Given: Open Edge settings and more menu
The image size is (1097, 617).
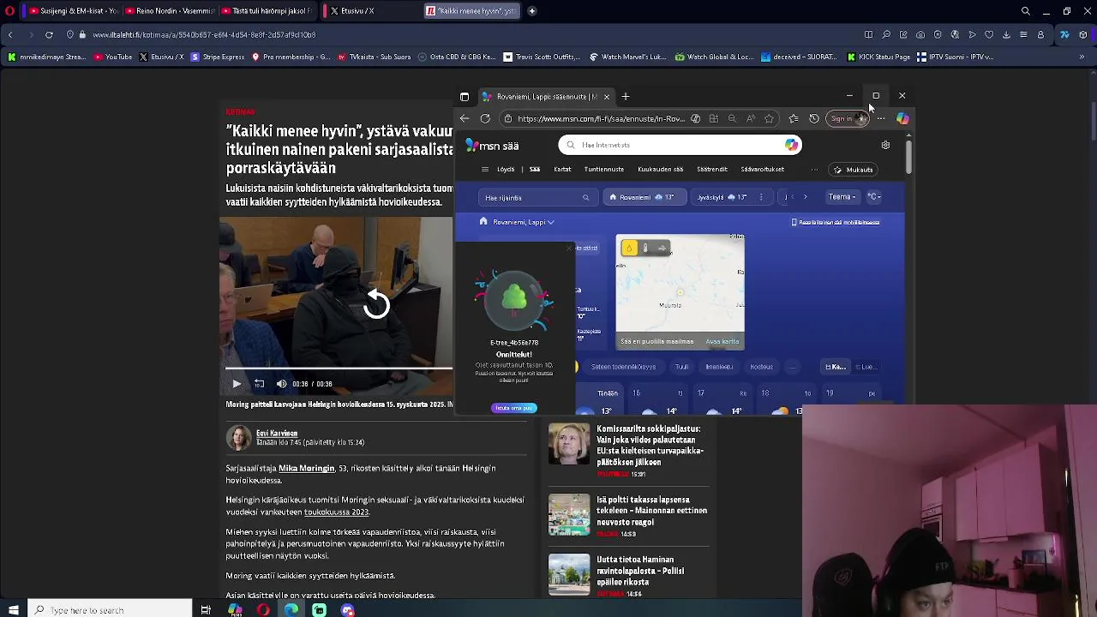Looking at the screenshot, I should [x=881, y=118].
